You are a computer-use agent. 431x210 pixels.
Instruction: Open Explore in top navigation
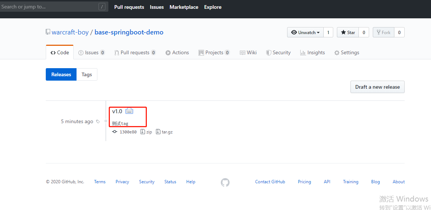point(213,7)
